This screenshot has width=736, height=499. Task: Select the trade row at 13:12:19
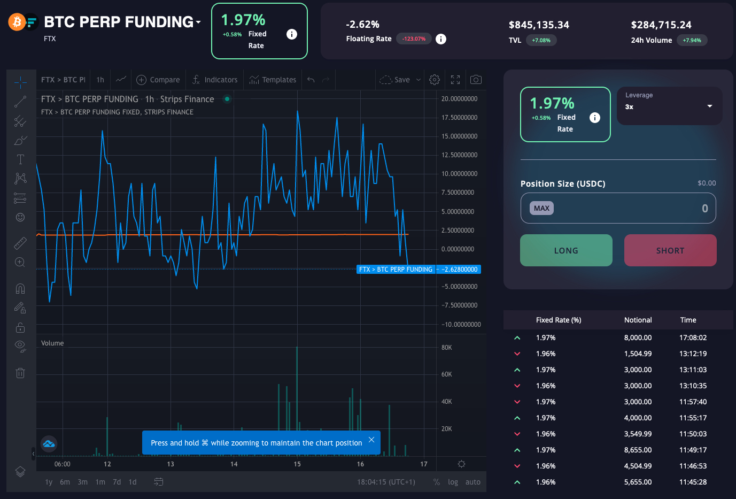618,354
